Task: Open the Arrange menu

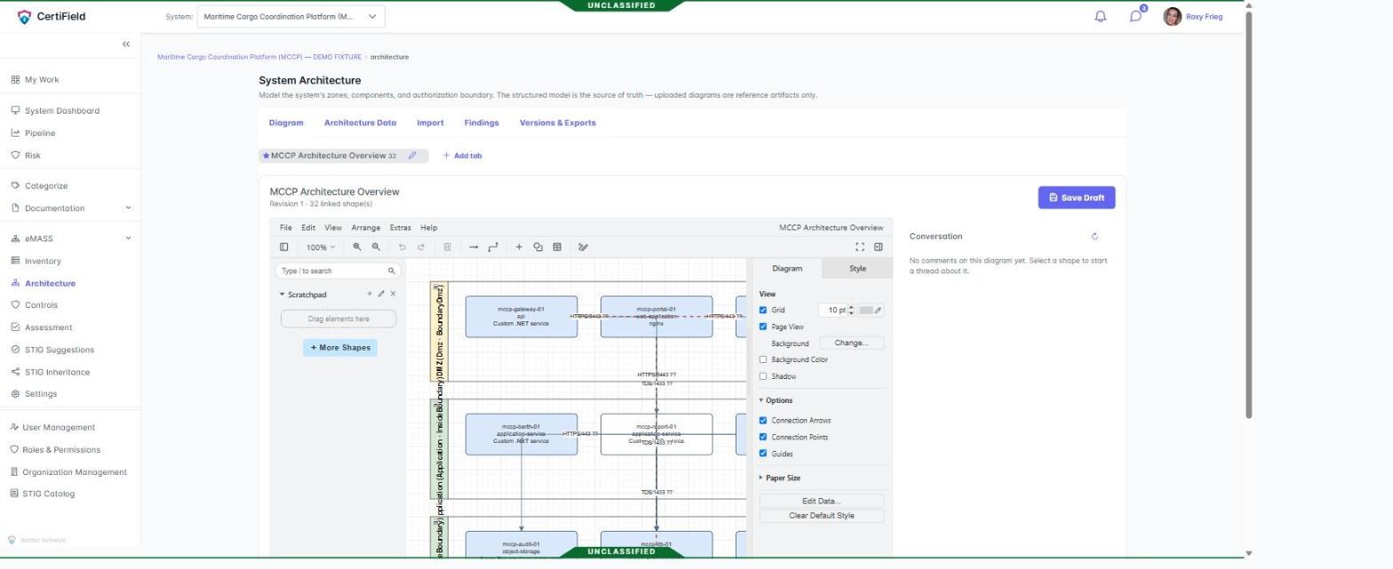Action: (x=365, y=227)
